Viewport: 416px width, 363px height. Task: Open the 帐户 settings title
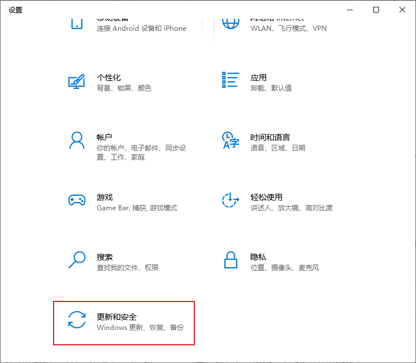tap(104, 137)
